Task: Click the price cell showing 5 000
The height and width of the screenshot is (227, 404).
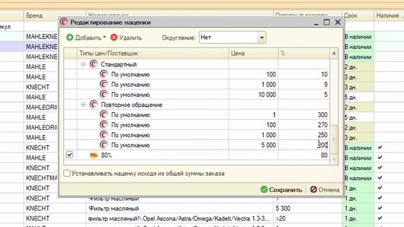Action: tap(253, 145)
